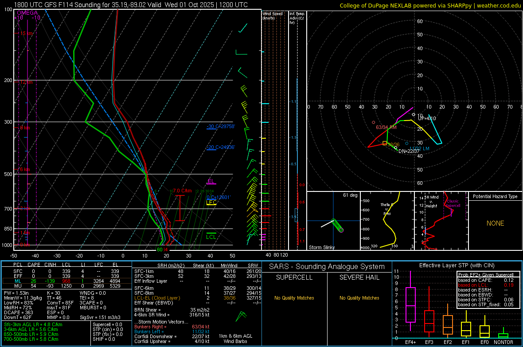This screenshot has height=347, width=523.
Task: Click No Quality Matches under SEVERE HAIL
Action: coord(359,298)
